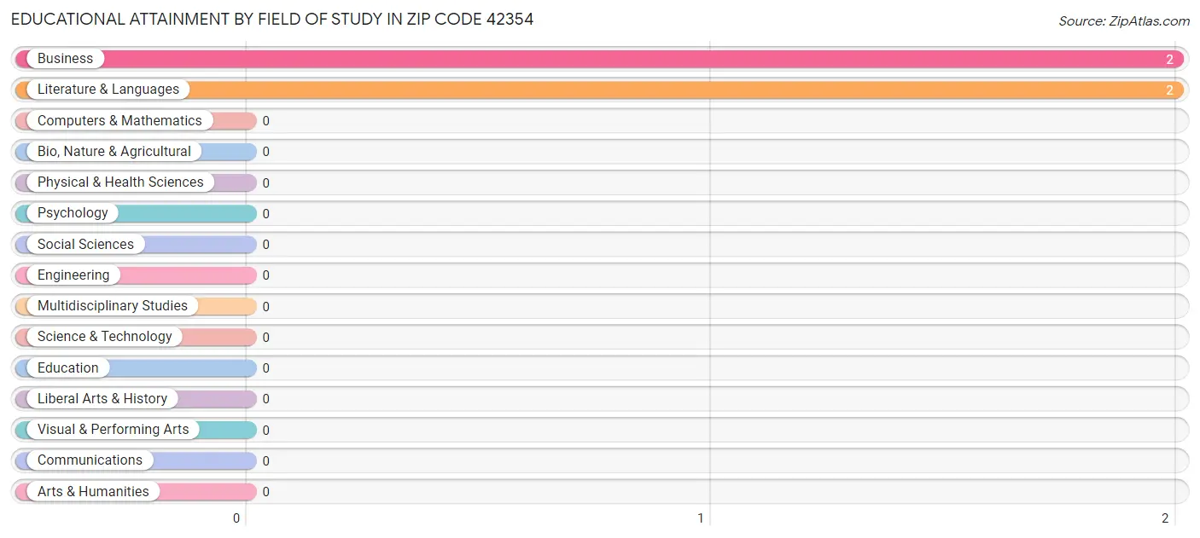Click the 0 value beside Computers & Mathematics

point(265,121)
